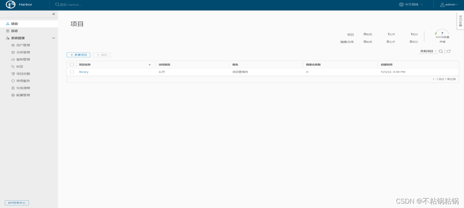Screen dimensions: 464x208
Task: Click the globe language icon
Action: coord(401,5)
